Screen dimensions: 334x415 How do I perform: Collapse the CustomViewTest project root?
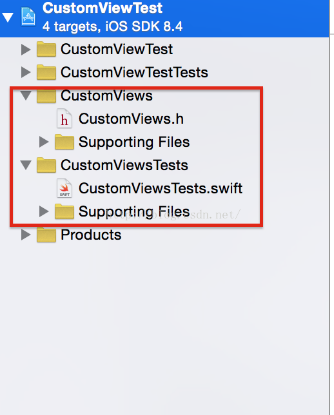8,17
